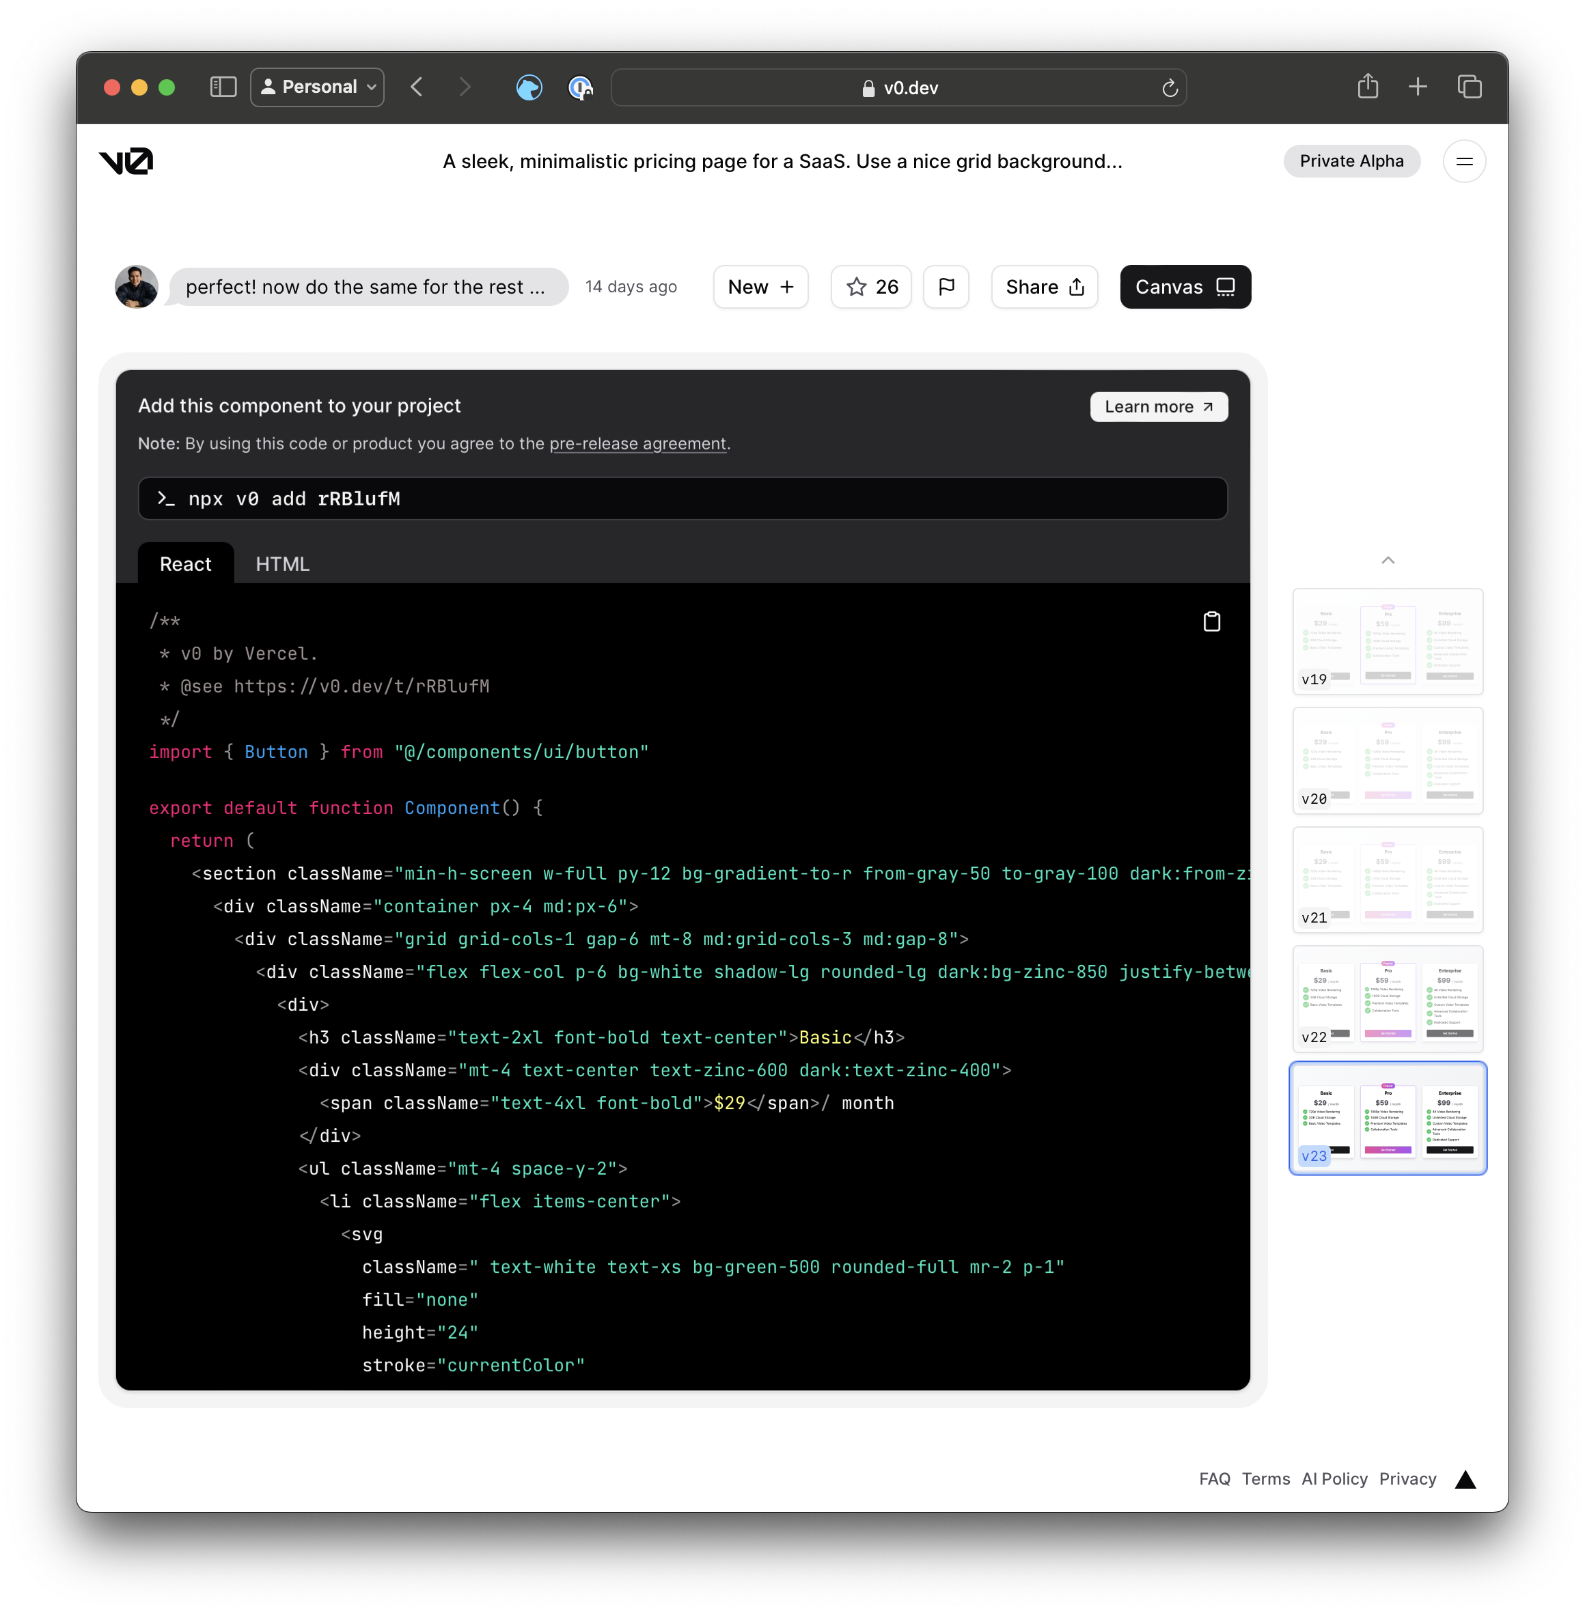This screenshot has width=1585, height=1613.
Task: Click the npx v0 add command field
Action: point(682,499)
